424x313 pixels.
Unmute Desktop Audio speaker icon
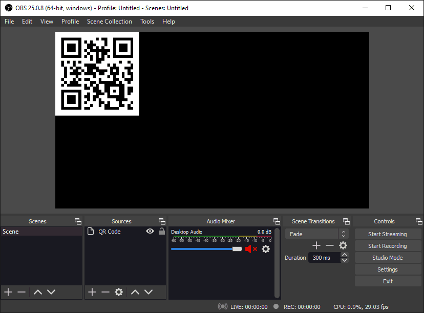point(251,249)
